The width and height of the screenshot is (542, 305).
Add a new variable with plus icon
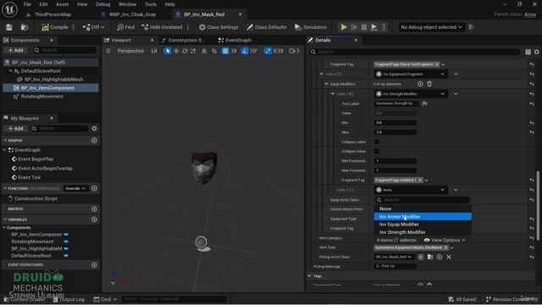[94, 219]
